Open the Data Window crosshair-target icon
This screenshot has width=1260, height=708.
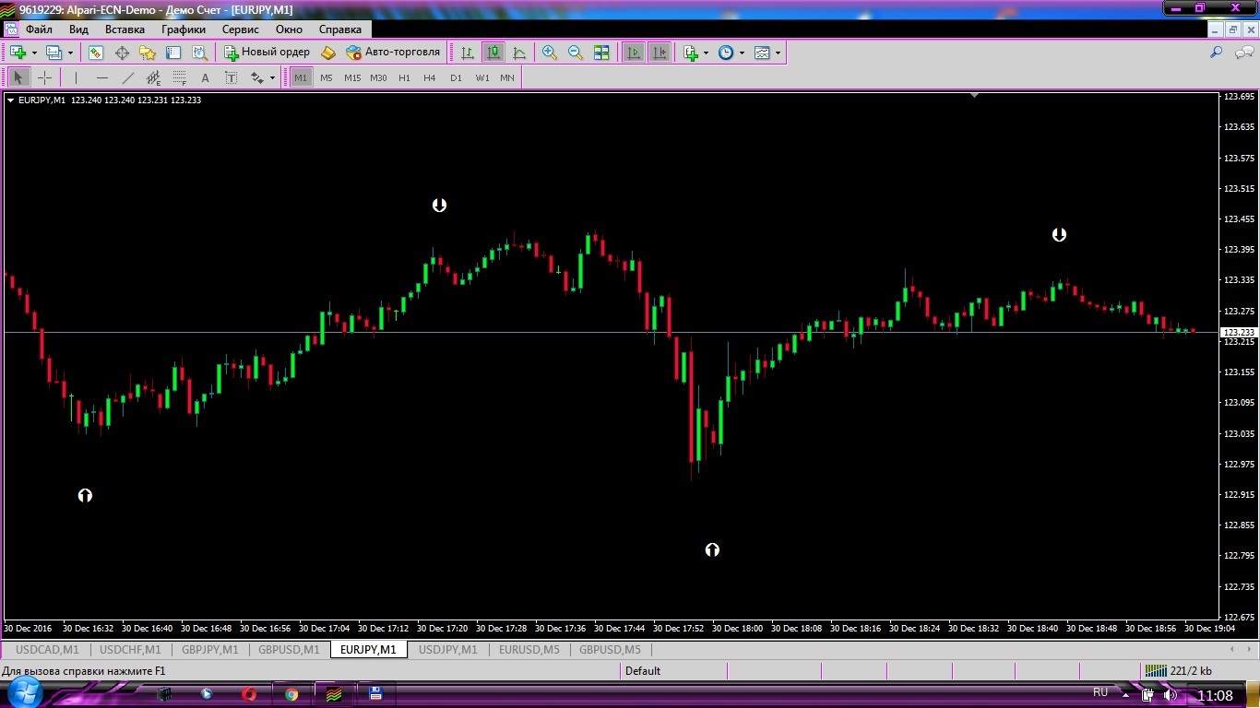(x=122, y=53)
